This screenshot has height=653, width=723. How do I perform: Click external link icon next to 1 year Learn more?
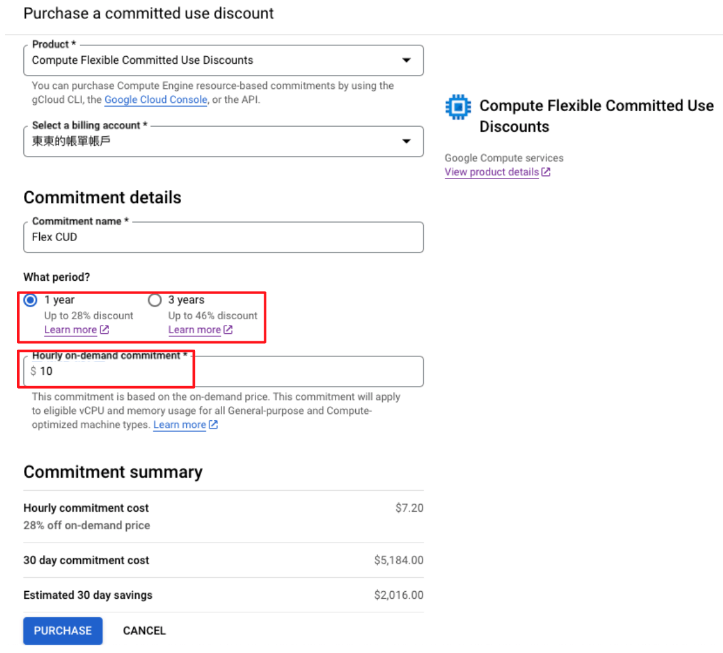[x=103, y=329]
